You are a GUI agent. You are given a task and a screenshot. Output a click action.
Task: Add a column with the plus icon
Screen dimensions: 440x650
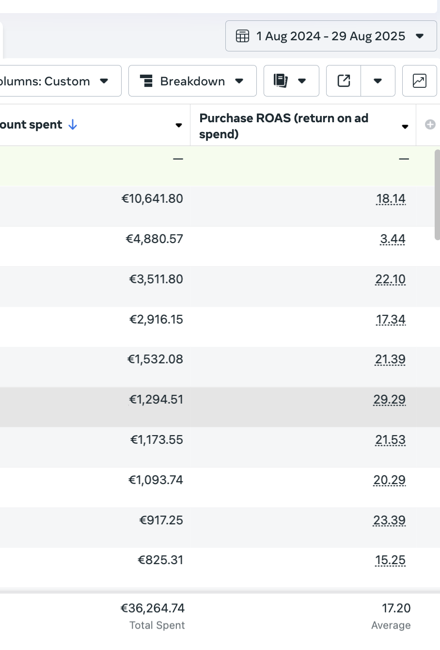[430, 125]
